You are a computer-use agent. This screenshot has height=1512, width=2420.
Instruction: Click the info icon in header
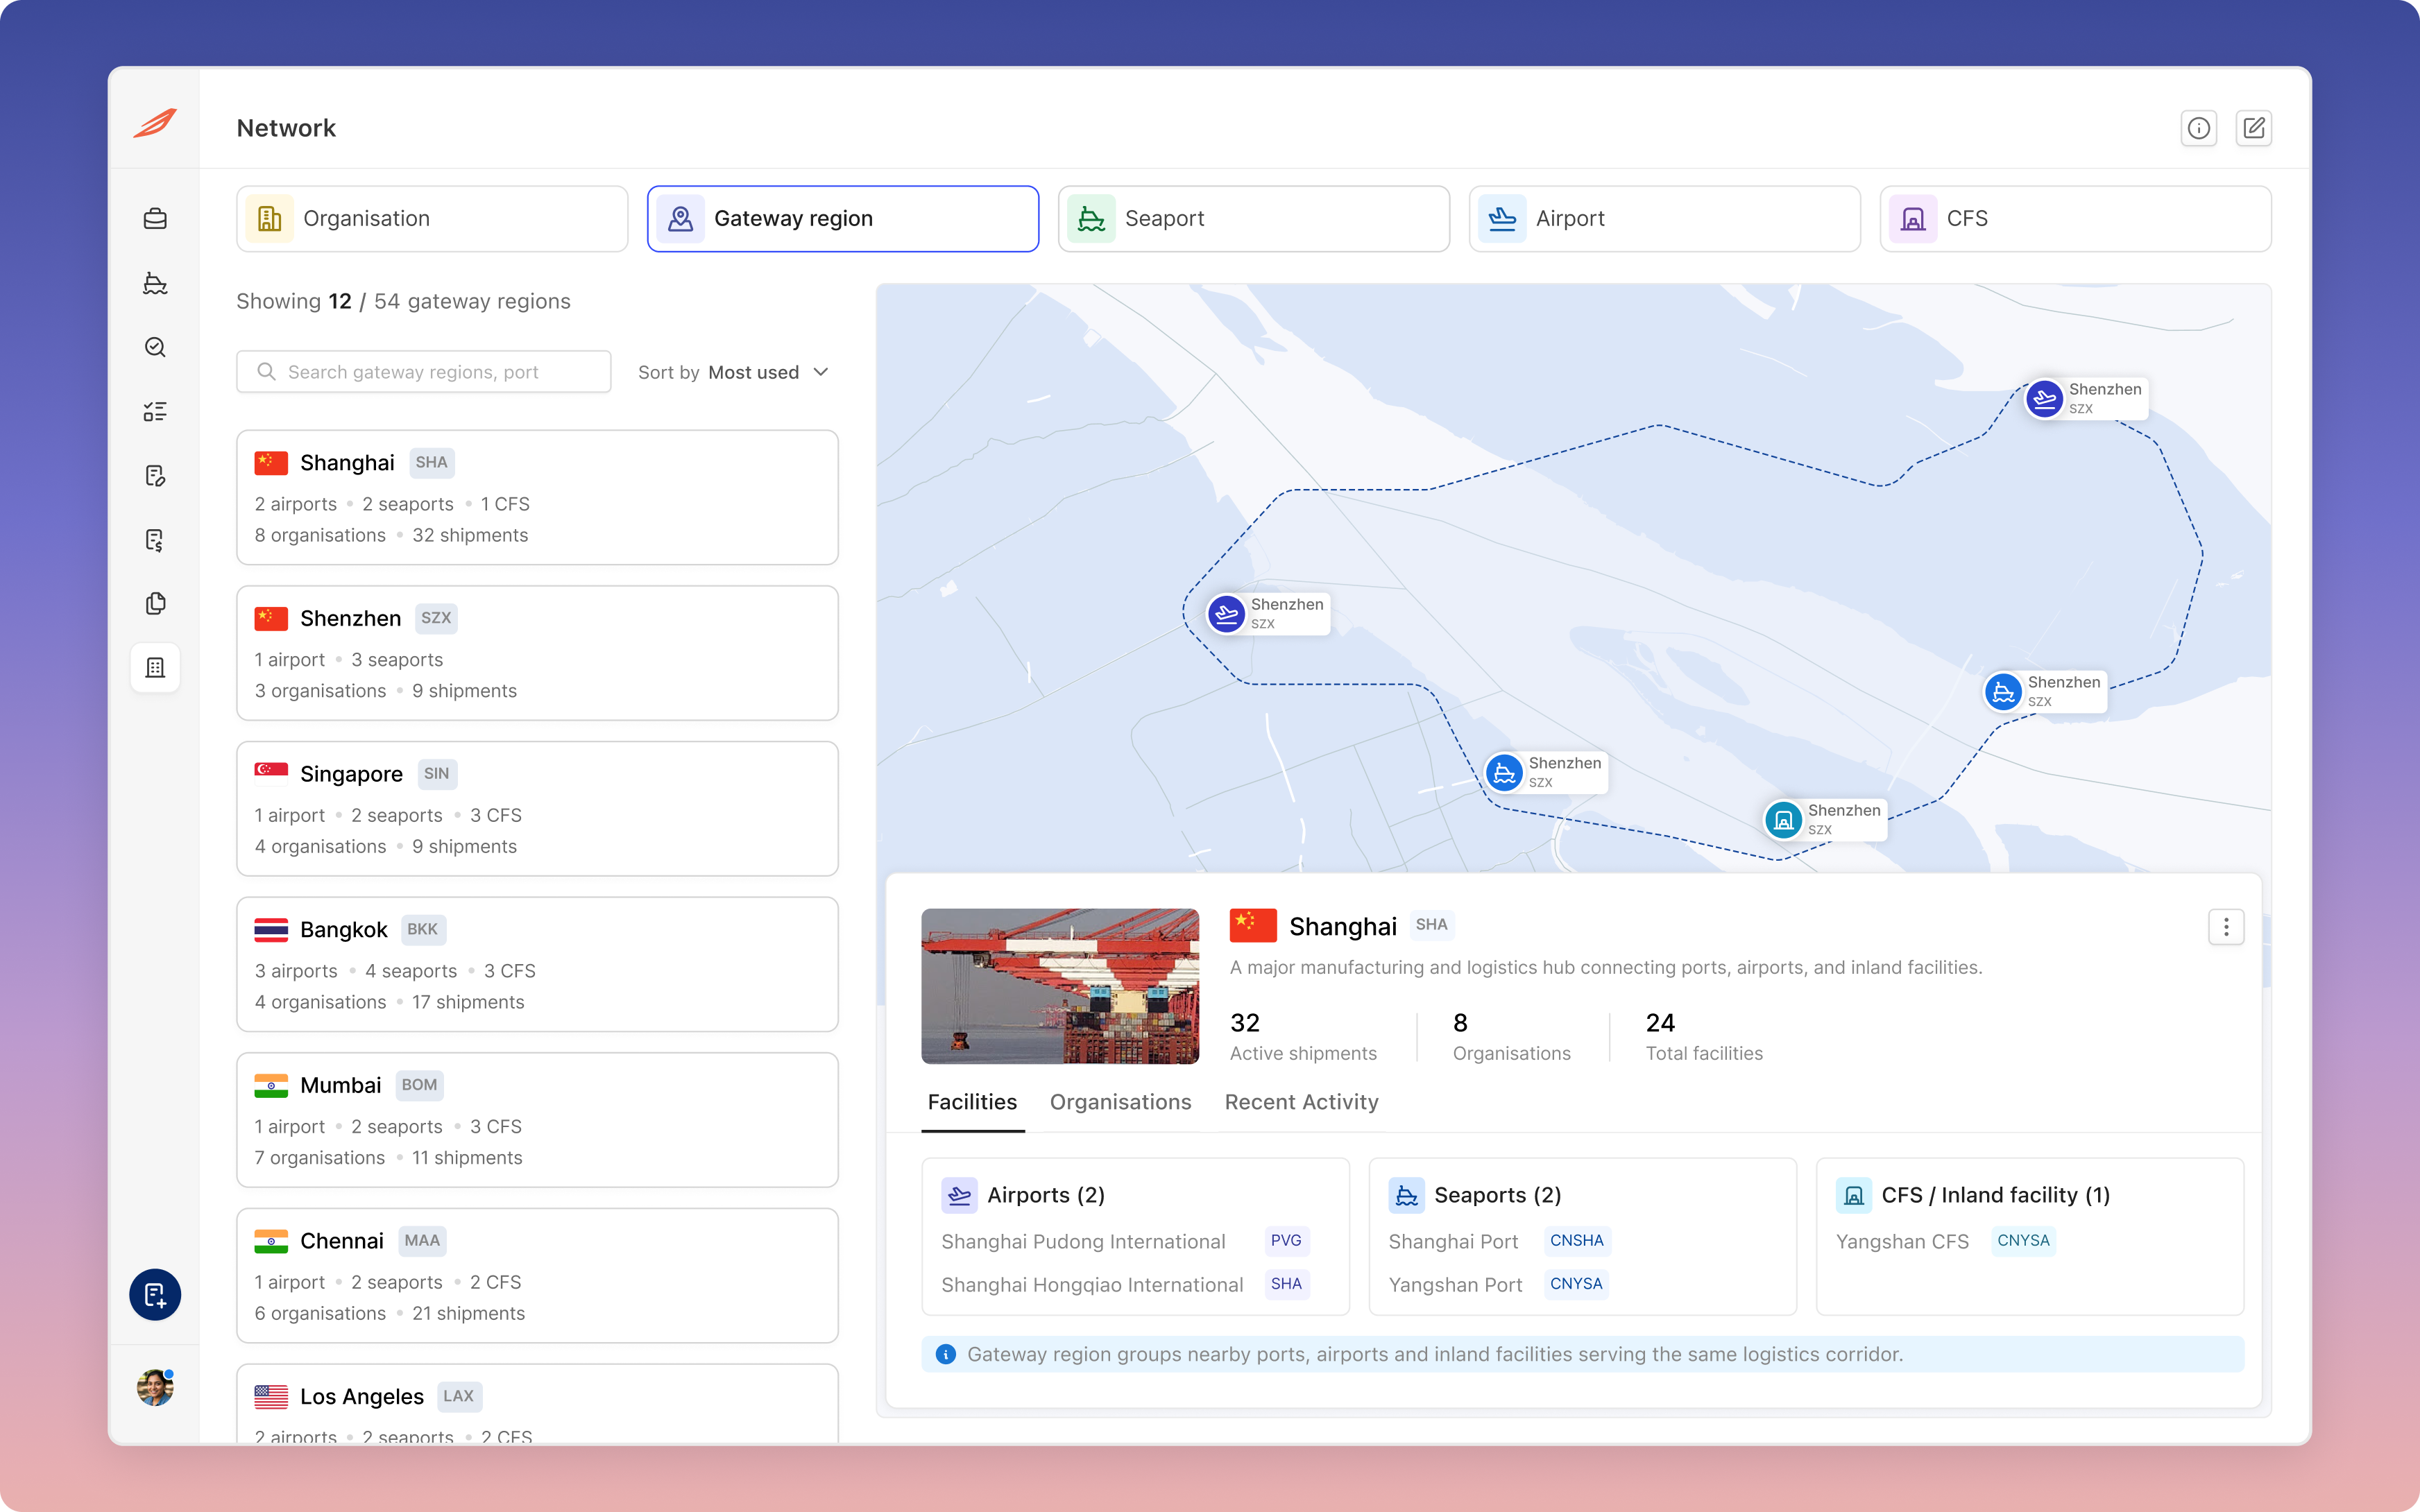tap(2198, 128)
